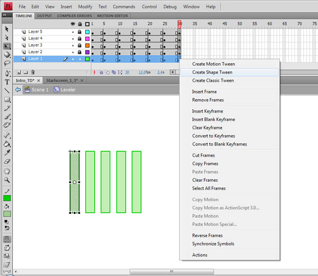This screenshot has height=276, width=318.
Task: Select the Eyedropper tool
Action: pyautogui.click(x=7, y=153)
